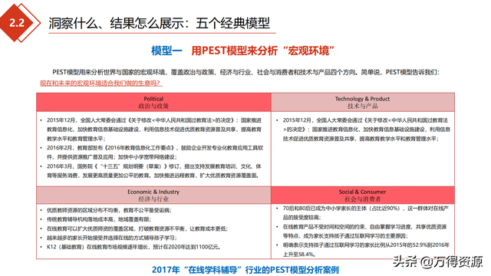Screen dimensions: 491x276
Task: Click the intro paragraph describing the PEST model
Action: tap(245, 72)
